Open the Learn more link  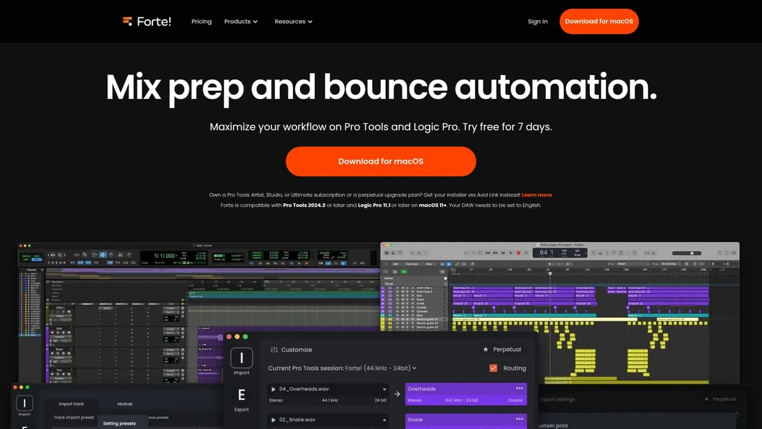pos(537,195)
